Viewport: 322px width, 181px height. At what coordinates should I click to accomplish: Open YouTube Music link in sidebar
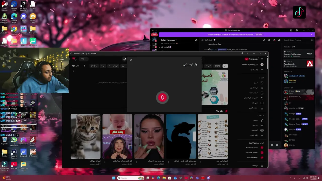254,153
